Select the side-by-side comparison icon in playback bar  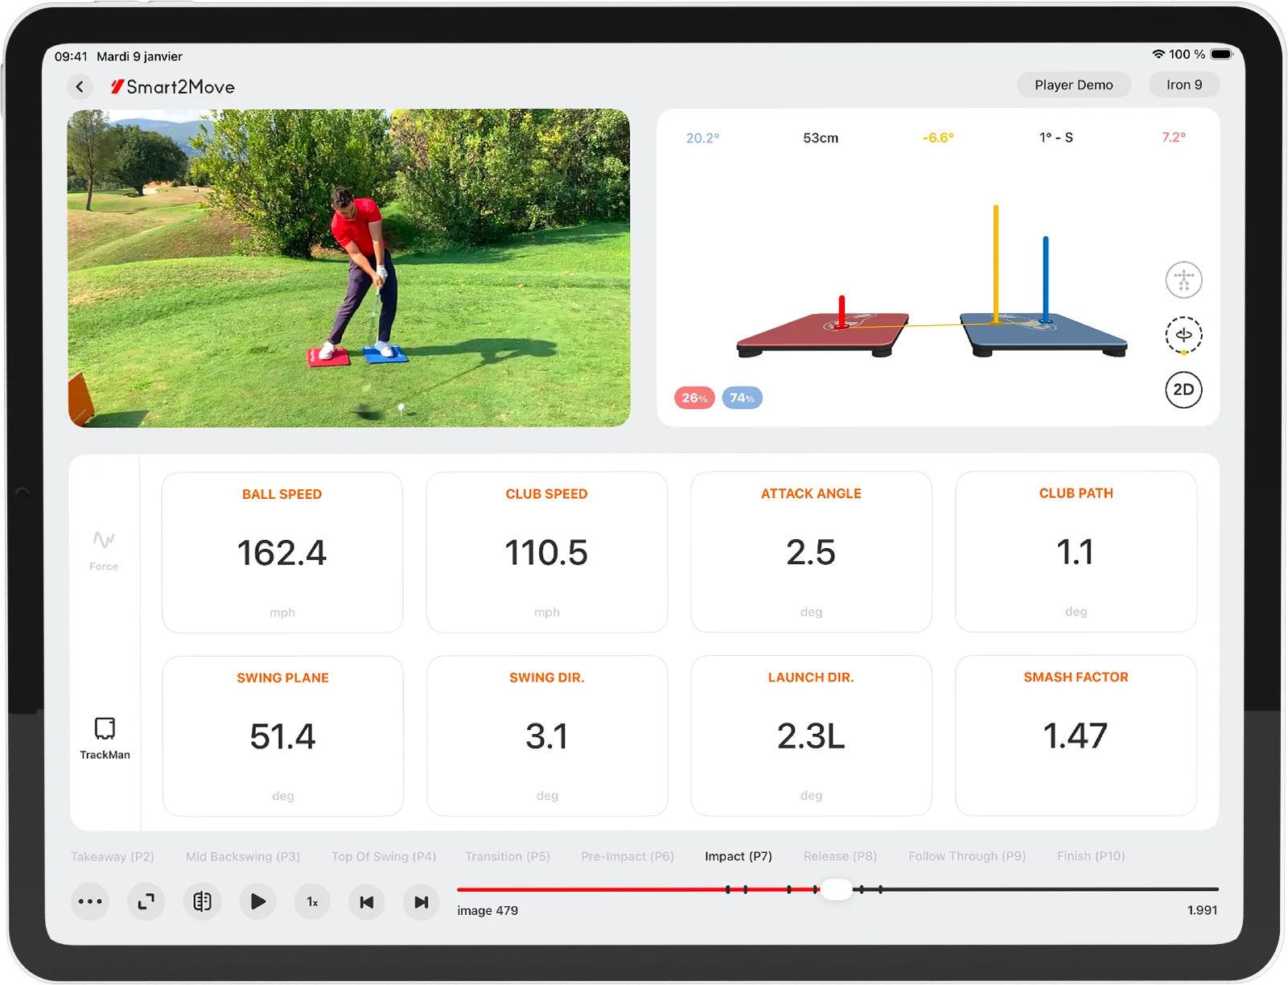click(x=202, y=901)
